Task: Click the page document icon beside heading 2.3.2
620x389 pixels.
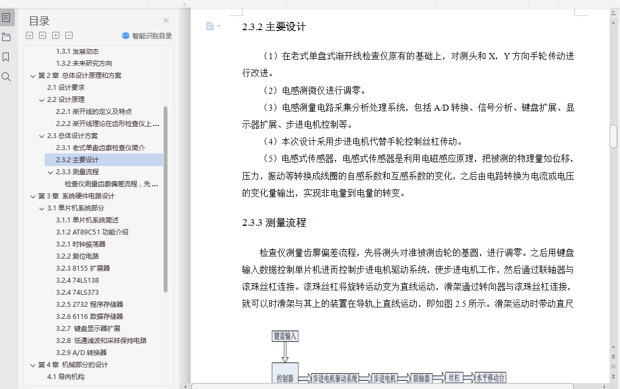Action: [x=210, y=26]
